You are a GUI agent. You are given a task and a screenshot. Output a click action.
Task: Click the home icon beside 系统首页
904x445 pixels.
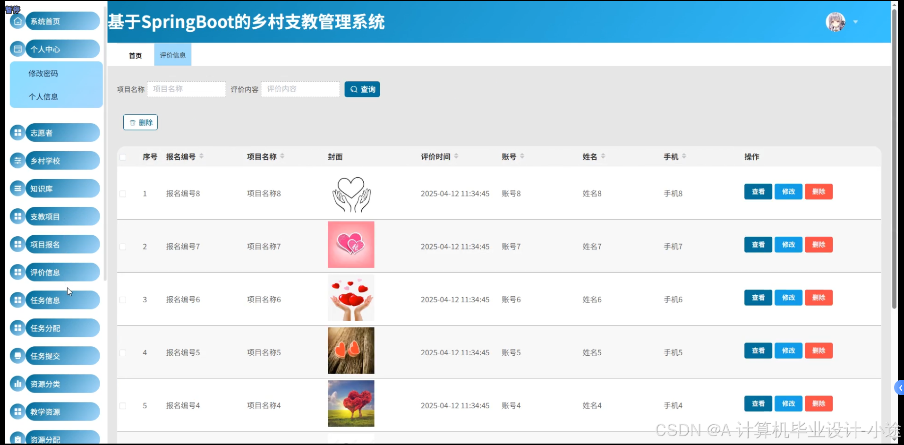tap(17, 21)
